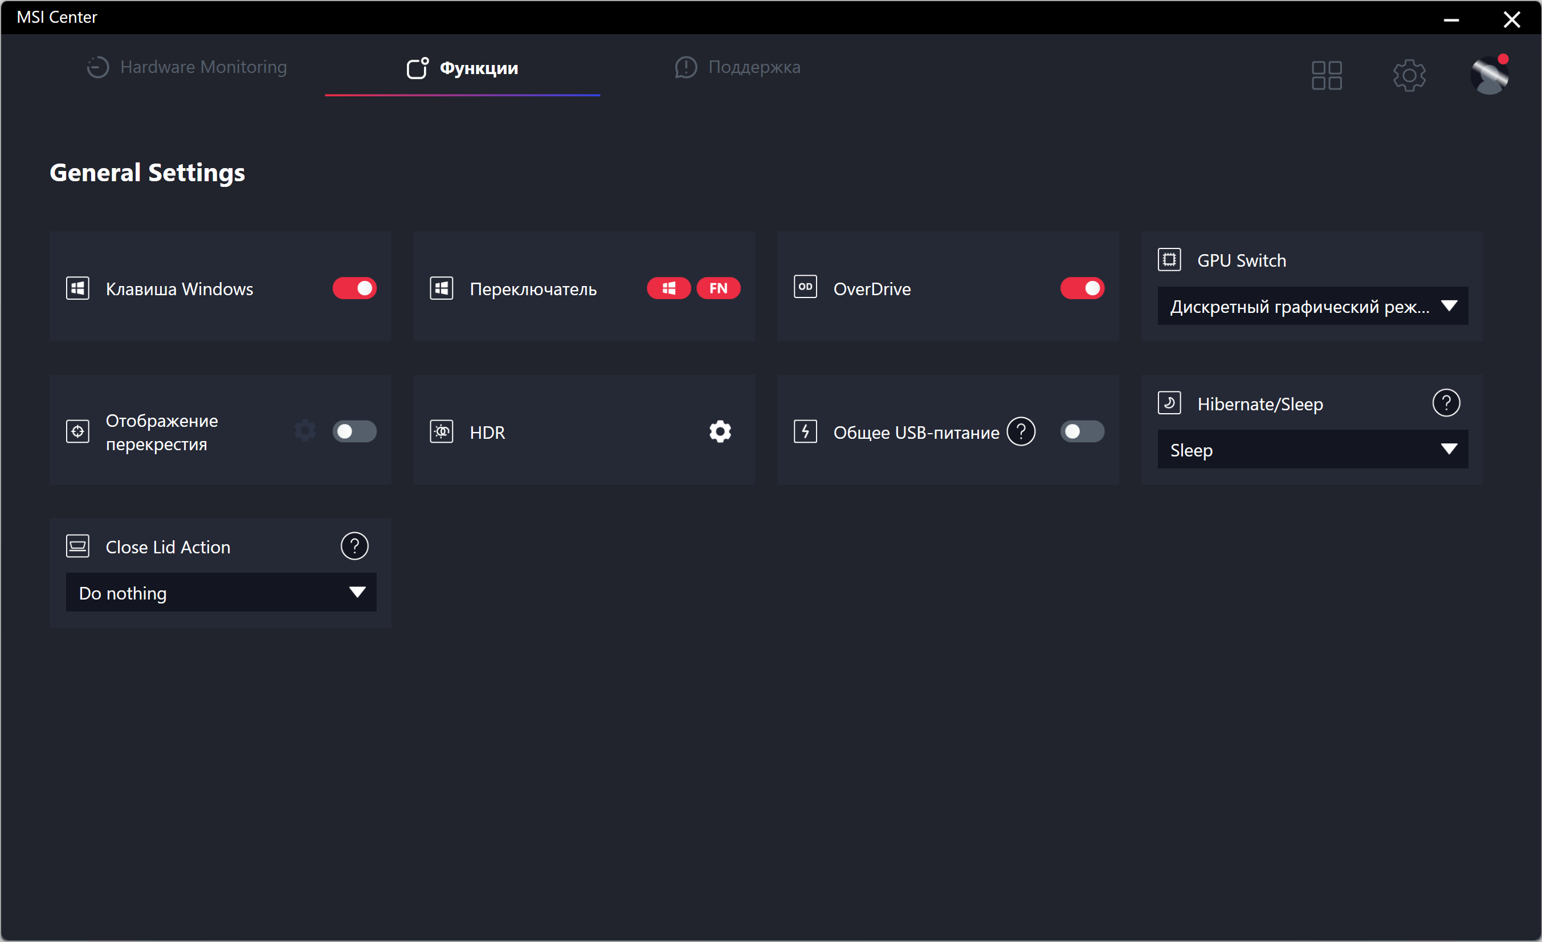Turn off OverDrive switch

coord(1082,288)
